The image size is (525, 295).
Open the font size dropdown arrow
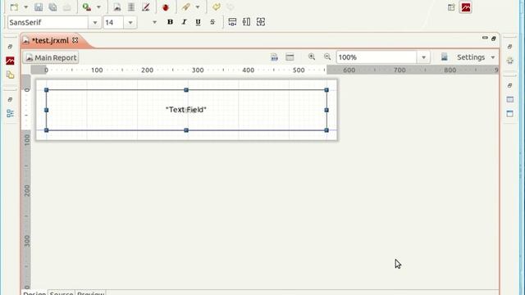130,22
